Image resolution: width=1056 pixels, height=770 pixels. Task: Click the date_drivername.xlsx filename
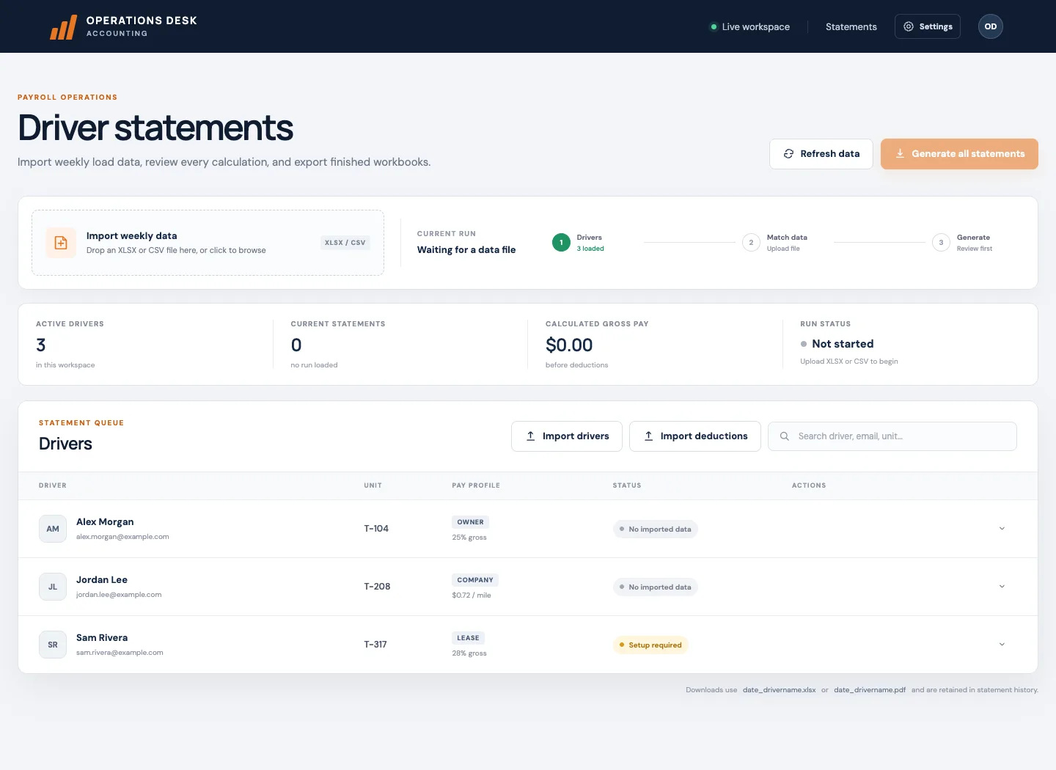779,690
